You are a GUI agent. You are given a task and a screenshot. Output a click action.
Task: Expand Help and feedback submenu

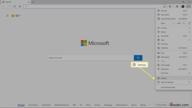pos(174,82)
